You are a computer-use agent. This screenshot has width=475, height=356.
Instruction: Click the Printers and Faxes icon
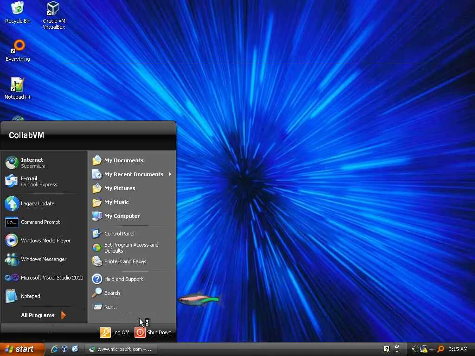[x=97, y=261]
